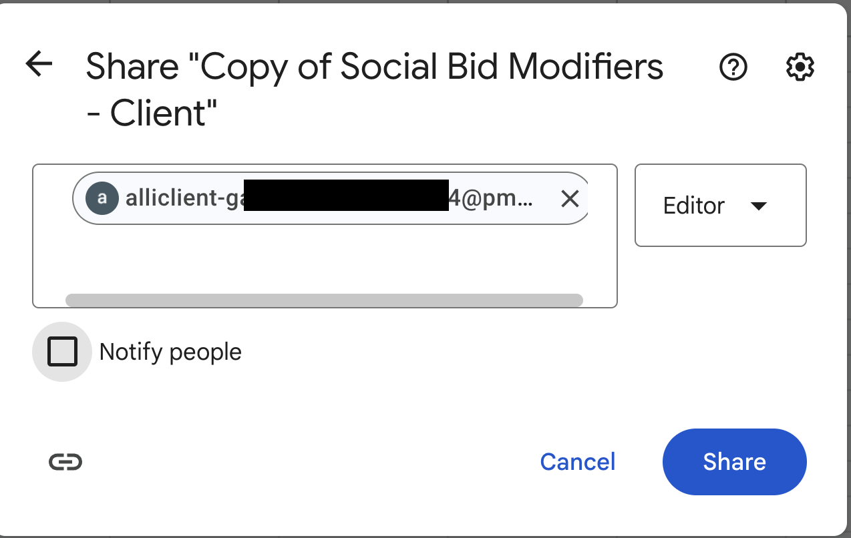Screen dimensions: 851x538
Task: Copy link using the chain icon
Action: click(x=65, y=462)
